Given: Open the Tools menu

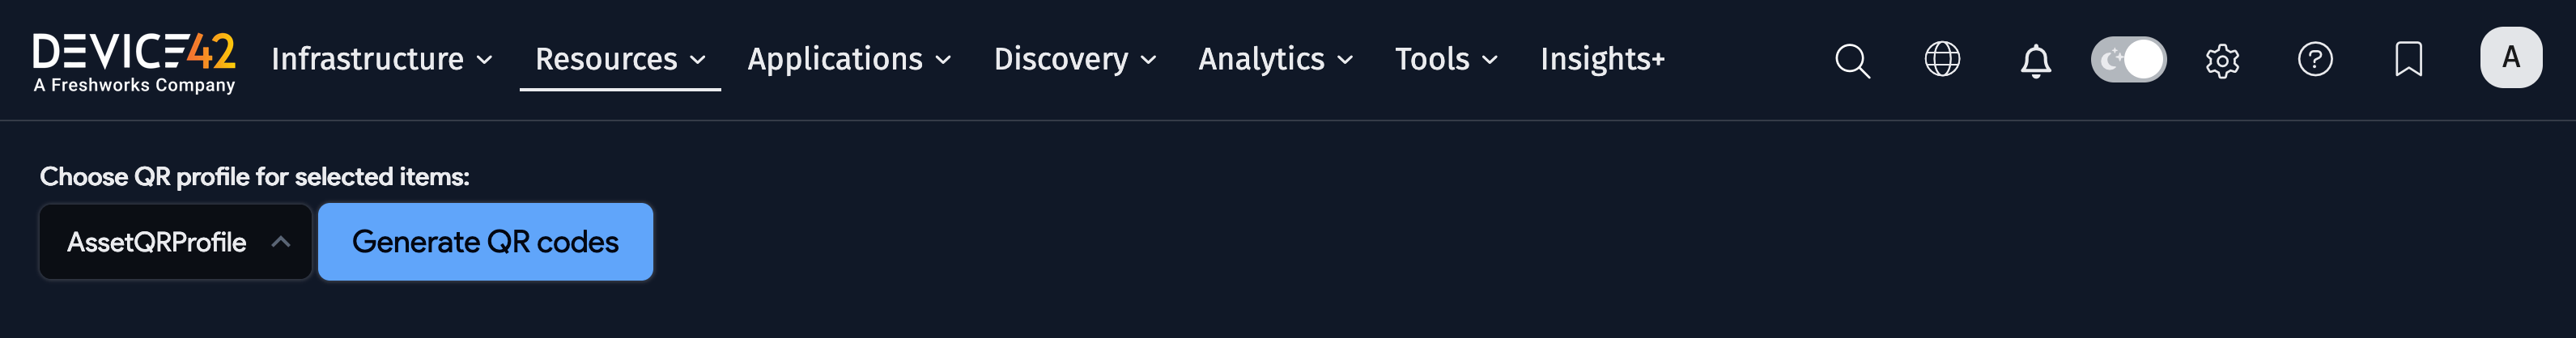Looking at the screenshot, I should coord(1446,59).
